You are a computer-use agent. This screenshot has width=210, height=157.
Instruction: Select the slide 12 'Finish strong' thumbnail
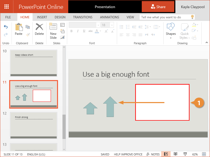click(x=33, y=125)
